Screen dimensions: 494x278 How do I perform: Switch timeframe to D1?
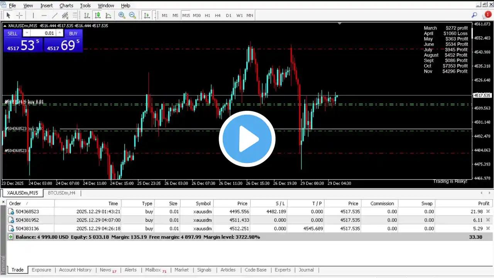[x=228, y=15]
